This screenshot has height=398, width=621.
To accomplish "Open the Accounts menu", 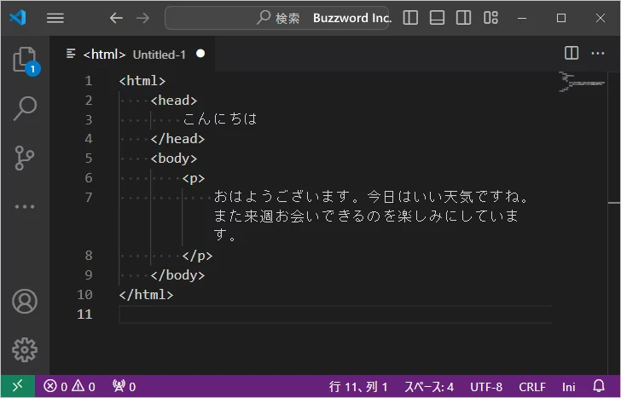I will pyautogui.click(x=25, y=302).
